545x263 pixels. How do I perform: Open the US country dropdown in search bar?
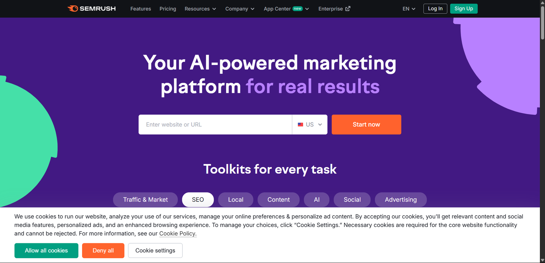(x=309, y=125)
